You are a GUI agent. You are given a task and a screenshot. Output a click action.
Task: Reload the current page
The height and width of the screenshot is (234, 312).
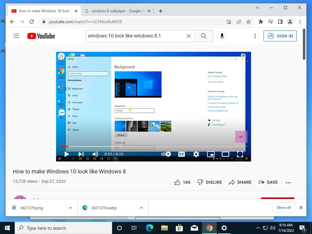[32, 22]
